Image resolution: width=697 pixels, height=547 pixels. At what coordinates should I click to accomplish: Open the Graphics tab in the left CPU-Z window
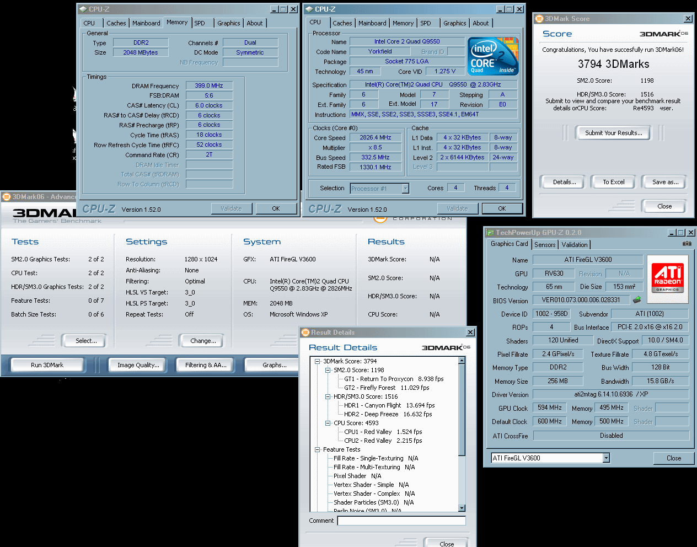pyautogui.click(x=229, y=23)
